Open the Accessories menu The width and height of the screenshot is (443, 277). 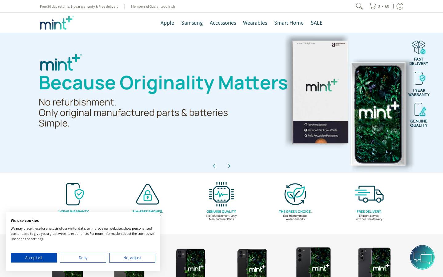pyautogui.click(x=223, y=23)
